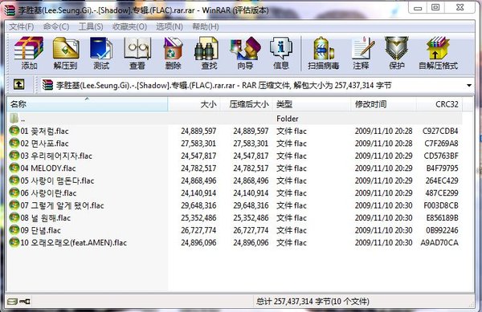
Task: Select file 10 오래오래오(feat.AMEN).flac
Action: click(73, 243)
